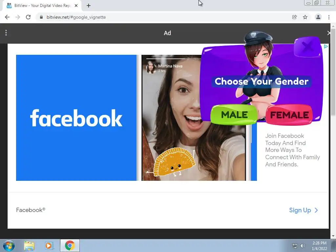This screenshot has width=336, height=252.
Task: Reload the BitView page
Action: point(28,17)
